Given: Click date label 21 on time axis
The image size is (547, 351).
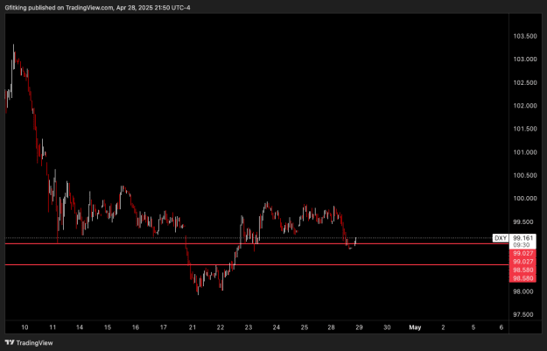Looking at the screenshot, I should coord(193,327).
